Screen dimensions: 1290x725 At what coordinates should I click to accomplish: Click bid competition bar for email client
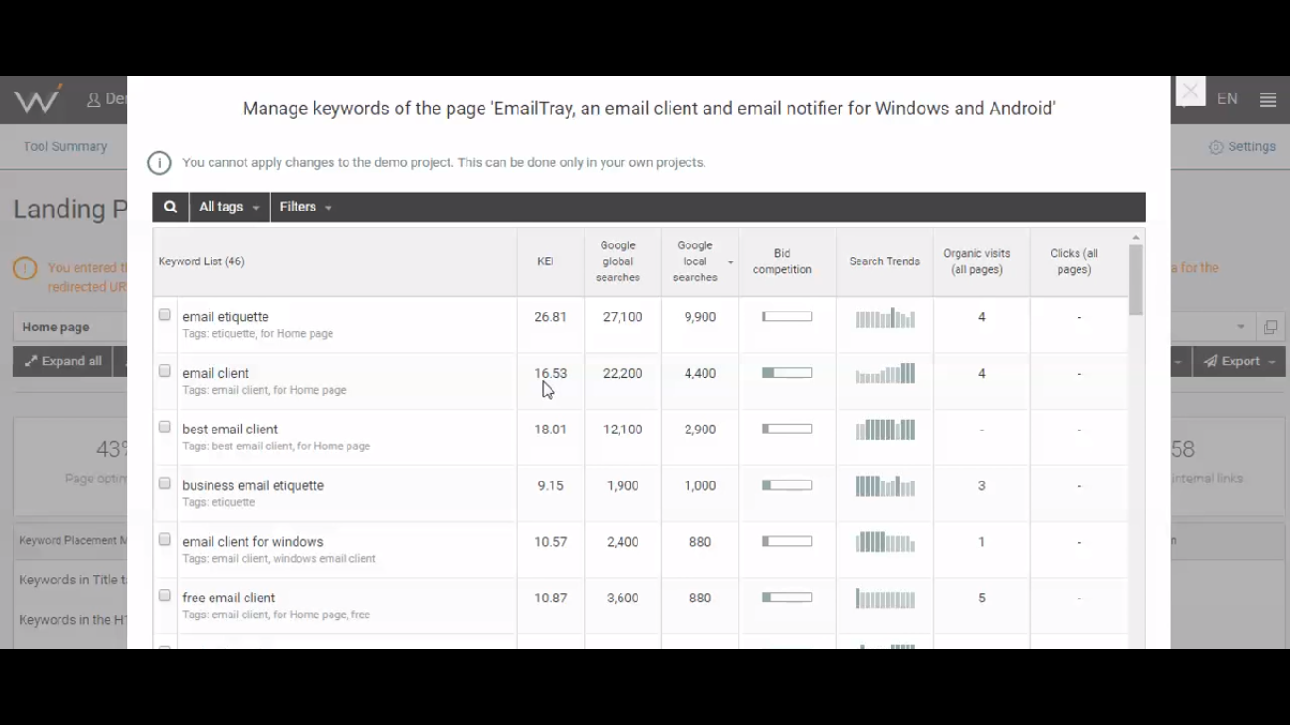(788, 373)
